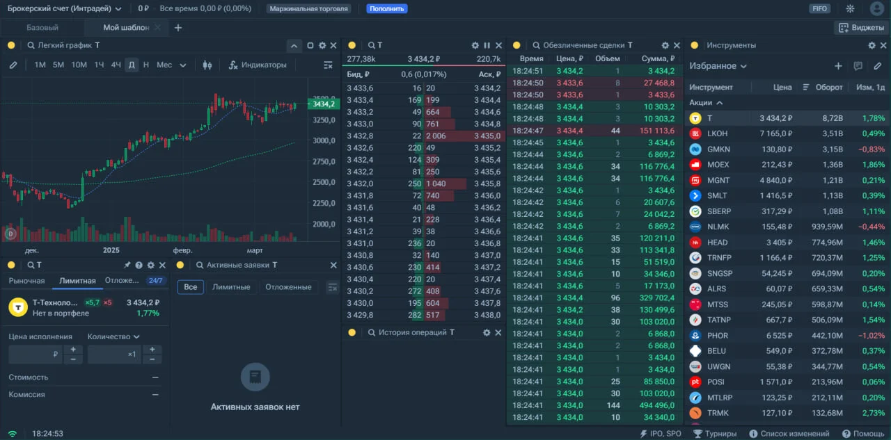This screenshot has width=891, height=440.
Task: Show Все active orders filter
Action: click(191, 287)
